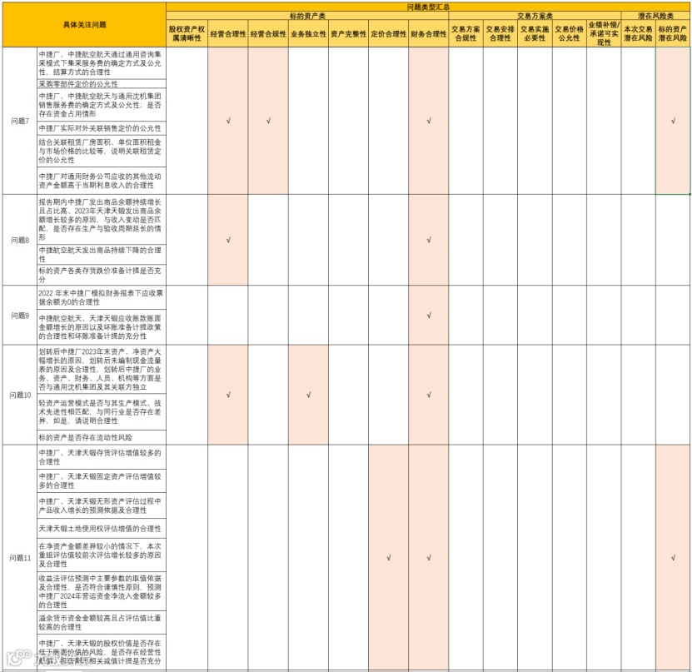The image size is (692, 672).
Task: Click the 经营合理性 column header
Action: tap(227, 33)
